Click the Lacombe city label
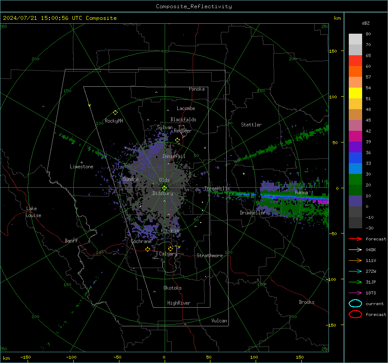 pos(186,108)
